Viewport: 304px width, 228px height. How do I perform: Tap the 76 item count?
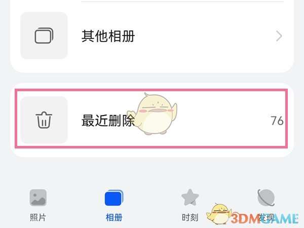click(277, 121)
